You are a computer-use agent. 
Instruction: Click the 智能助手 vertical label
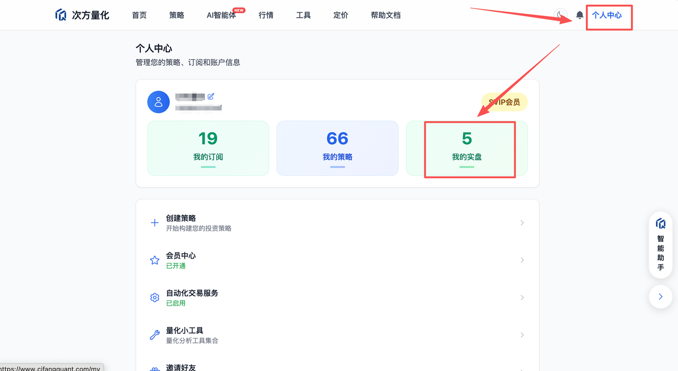point(661,253)
